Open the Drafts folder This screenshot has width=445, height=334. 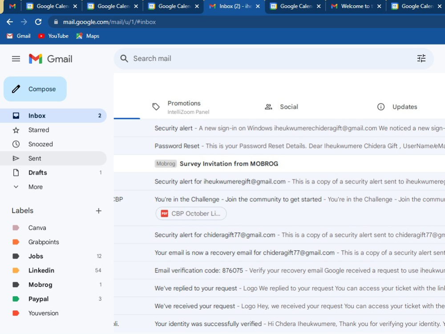[53, 172]
